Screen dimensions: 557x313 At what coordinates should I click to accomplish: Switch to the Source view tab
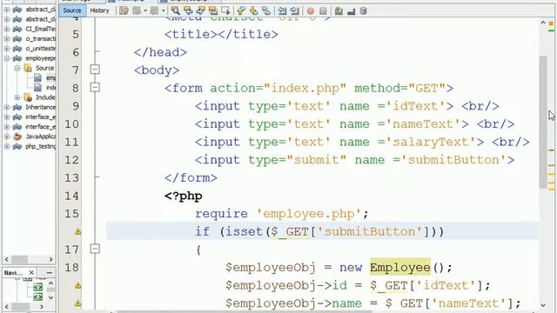(71, 10)
